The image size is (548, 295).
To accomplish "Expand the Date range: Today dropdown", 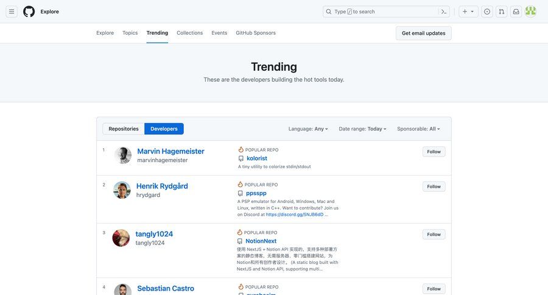I will (x=362, y=129).
